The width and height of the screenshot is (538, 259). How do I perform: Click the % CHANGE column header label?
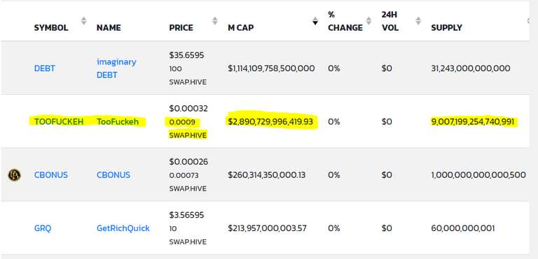[345, 21]
